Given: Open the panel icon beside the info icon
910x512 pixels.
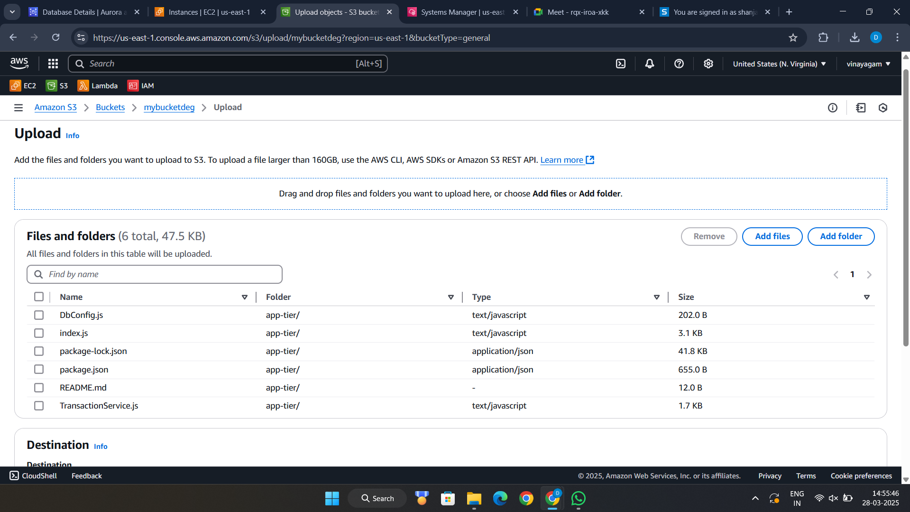Looking at the screenshot, I should tap(861, 108).
